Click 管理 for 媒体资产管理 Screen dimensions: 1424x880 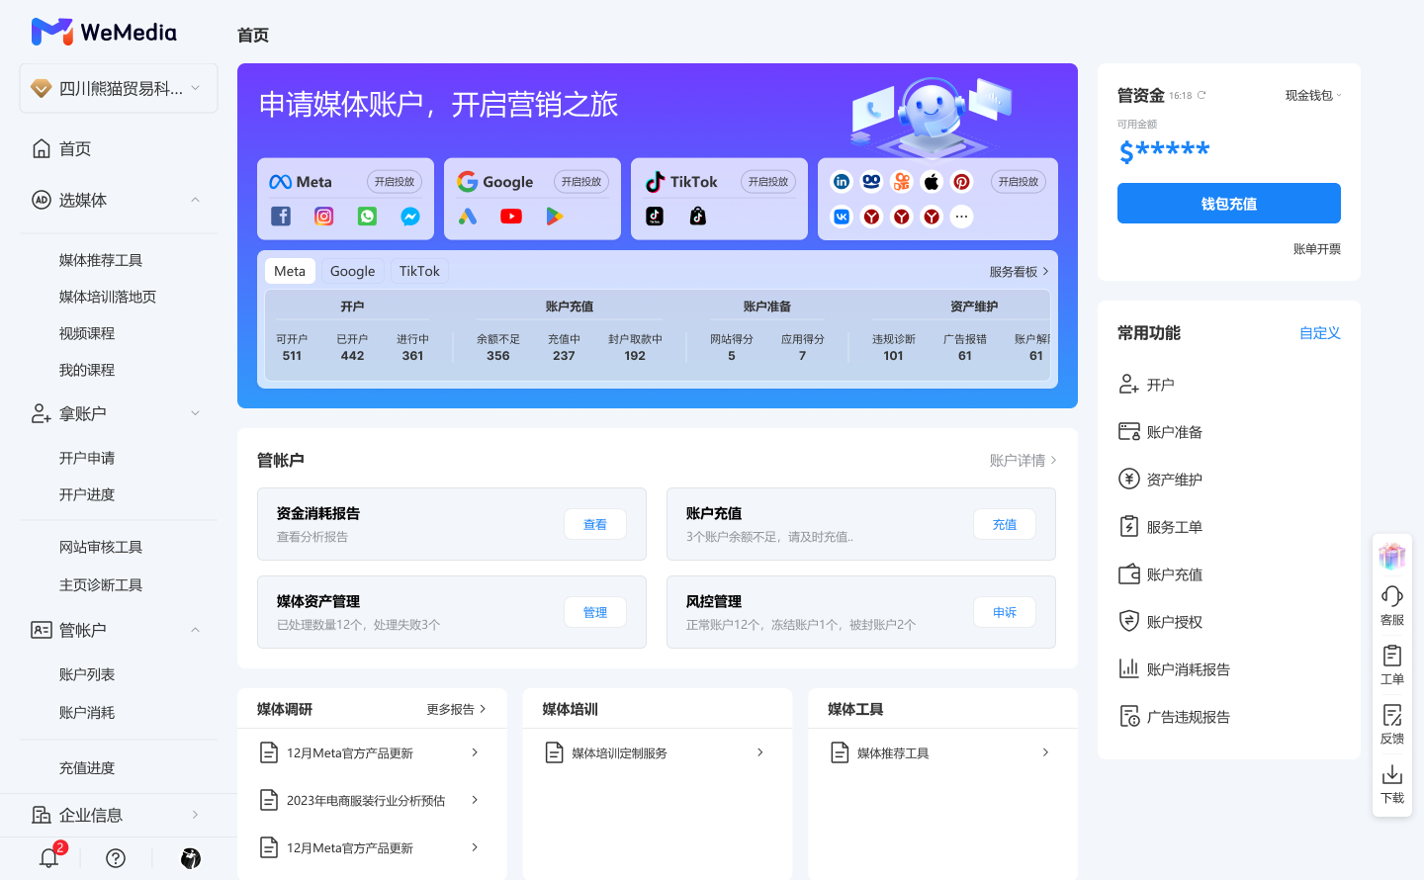point(595,612)
